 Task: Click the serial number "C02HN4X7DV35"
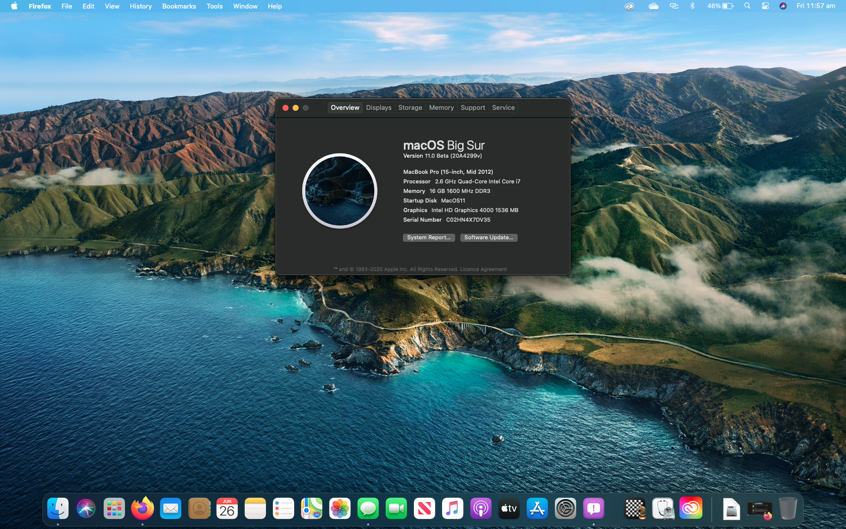468,220
